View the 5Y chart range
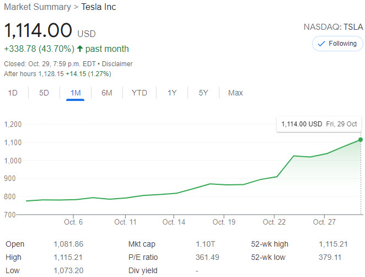The height and width of the screenshot is (277, 365). (x=203, y=93)
